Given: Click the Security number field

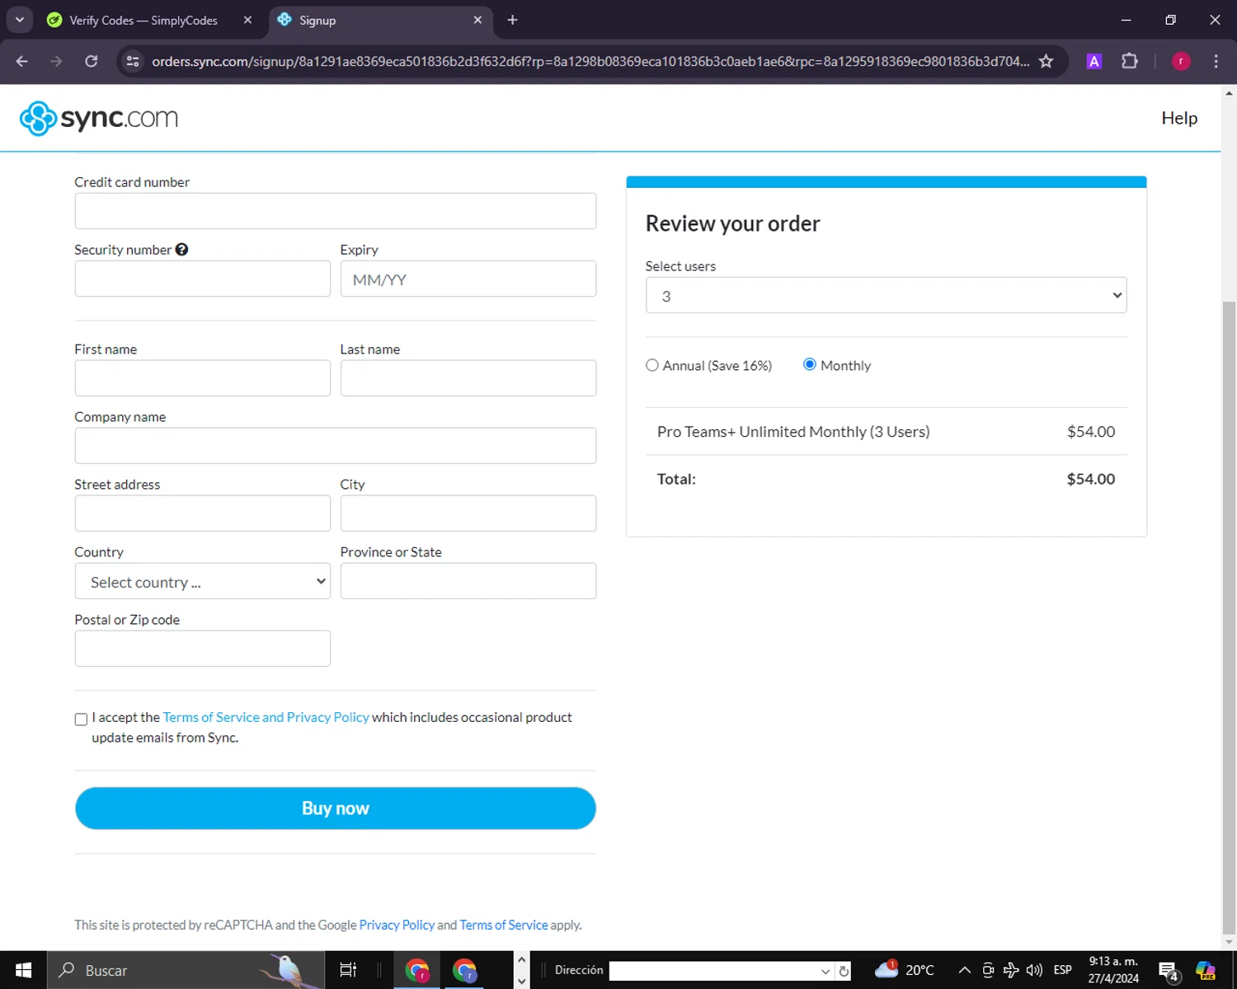Looking at the screenshot, I should point(203,279).
